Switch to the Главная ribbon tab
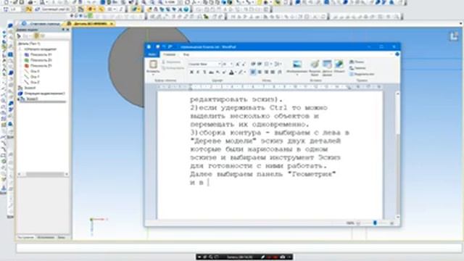Screen dimensions: 464x261 (169, 54)
